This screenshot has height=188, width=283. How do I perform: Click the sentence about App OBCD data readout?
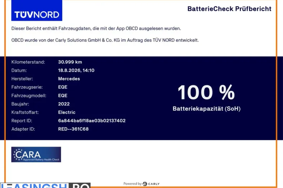96,29
